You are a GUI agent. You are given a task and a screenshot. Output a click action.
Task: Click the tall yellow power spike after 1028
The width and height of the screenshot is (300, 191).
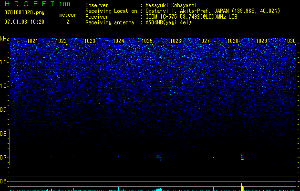point(242,187)
